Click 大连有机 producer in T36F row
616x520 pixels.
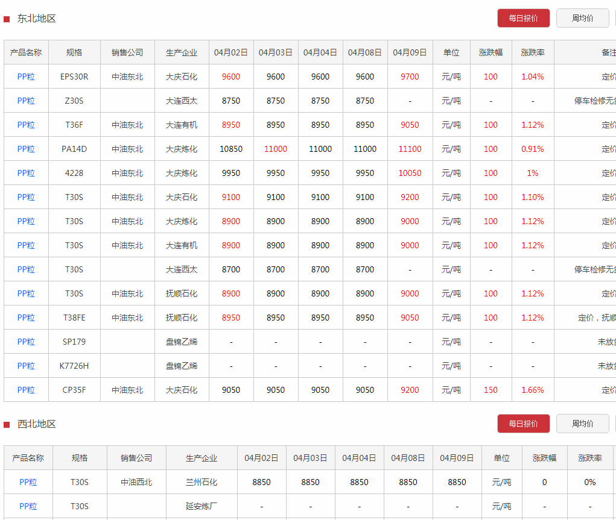[182, 125]
